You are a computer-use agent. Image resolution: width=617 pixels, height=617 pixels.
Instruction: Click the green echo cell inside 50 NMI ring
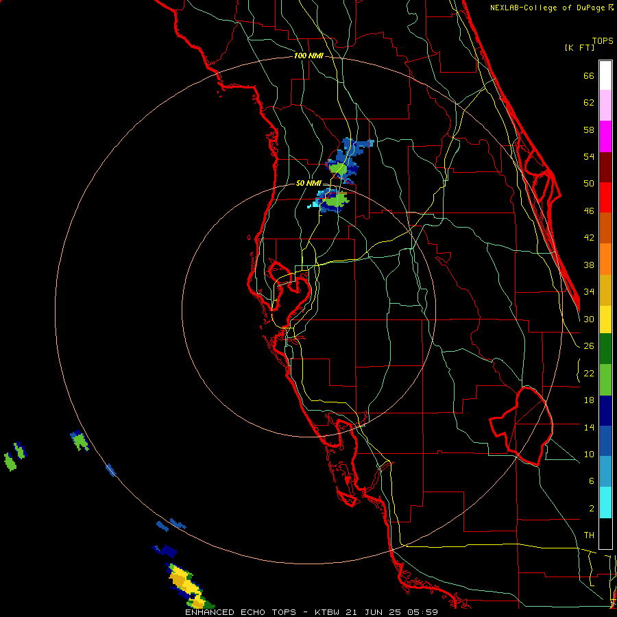click(335, 200)
